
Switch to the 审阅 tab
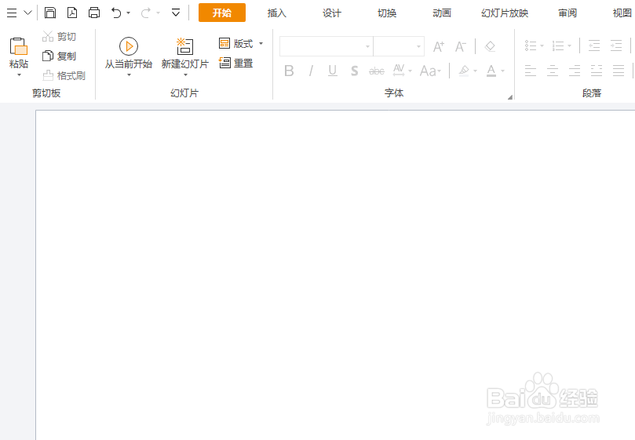567,13
